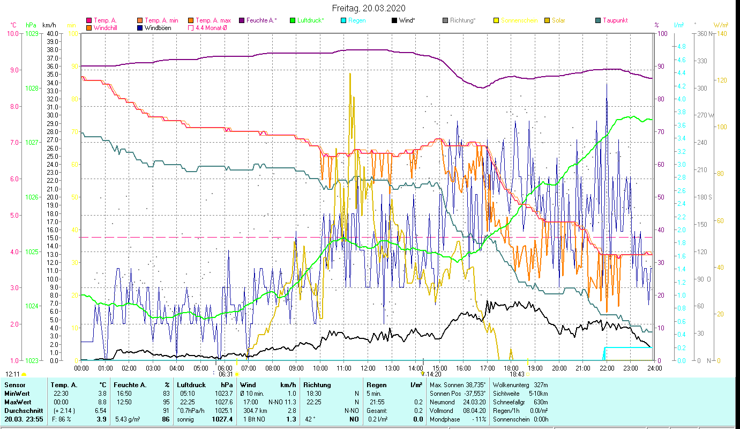Click the Temp. A. legend color box
Screen dimensions: 740x429
pyautogui.click(x=89, y=21)
